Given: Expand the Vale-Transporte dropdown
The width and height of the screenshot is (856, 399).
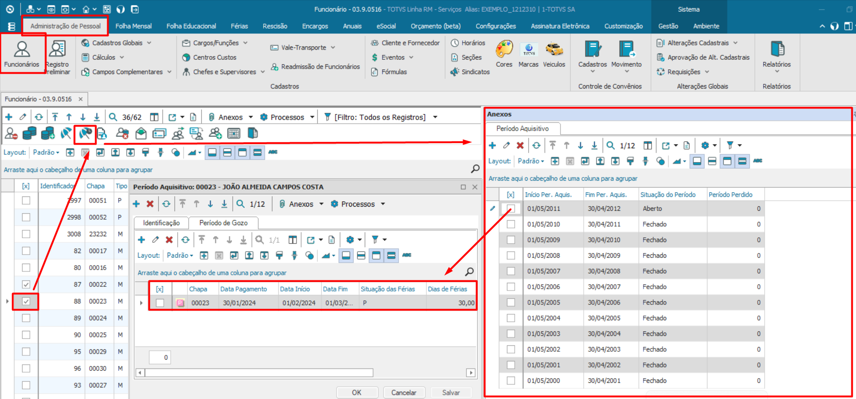Looking at the screenshot, I should tap(333, 48).
